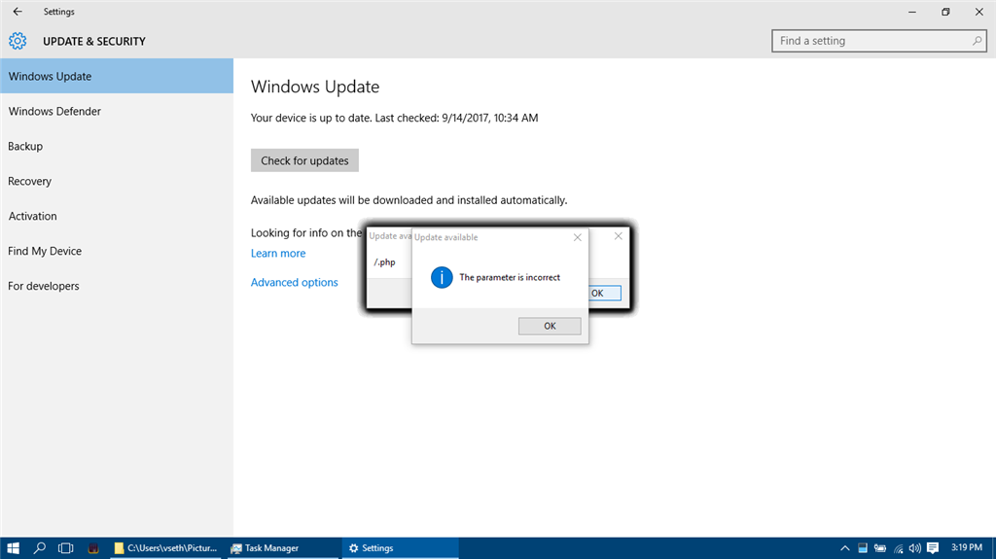Click the Windows Update page heading
The height and width of the screenshot is (559, 996).
pos(315,87)
